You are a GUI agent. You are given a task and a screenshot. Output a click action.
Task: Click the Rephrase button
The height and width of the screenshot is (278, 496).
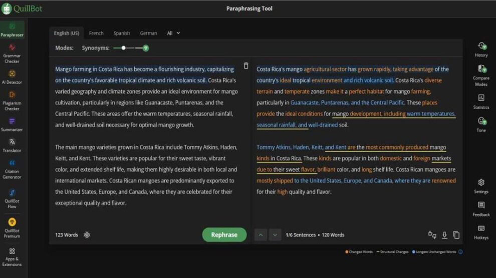click(224, 235)
